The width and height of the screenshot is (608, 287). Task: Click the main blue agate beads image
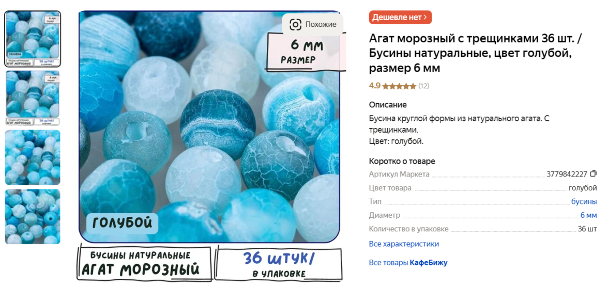click(x=209, y=127)
